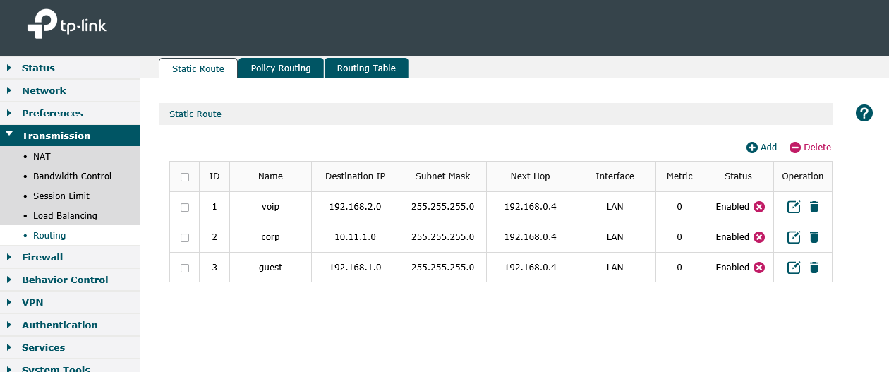Click the tp-link logo
Image resolution: width=889 pixels, height=372 pixels.
(67, 27)
